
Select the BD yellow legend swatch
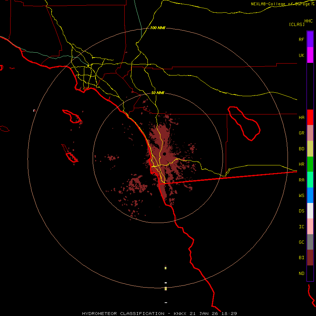pos(310,149)
